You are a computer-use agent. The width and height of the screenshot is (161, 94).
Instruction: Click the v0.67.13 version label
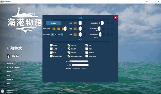tap(9, 91)
